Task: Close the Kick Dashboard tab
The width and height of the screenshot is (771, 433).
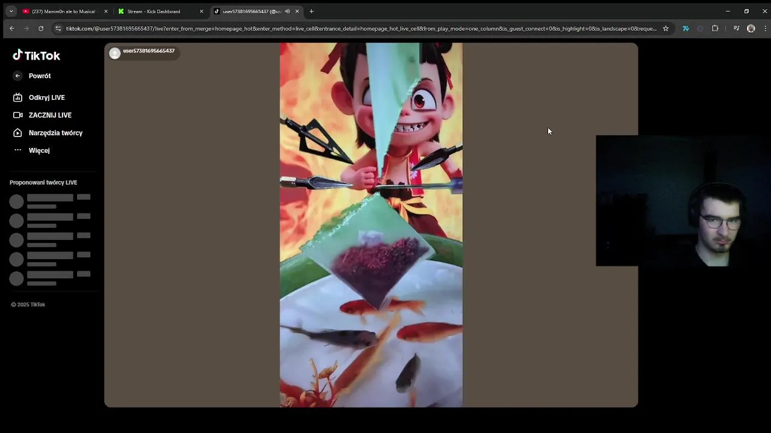Action: [x=201, y=11]
